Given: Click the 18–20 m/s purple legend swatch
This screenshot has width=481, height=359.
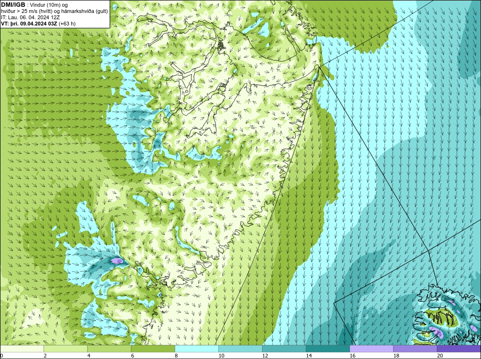Looking at the screenshot, I should [x=415, y=349].
